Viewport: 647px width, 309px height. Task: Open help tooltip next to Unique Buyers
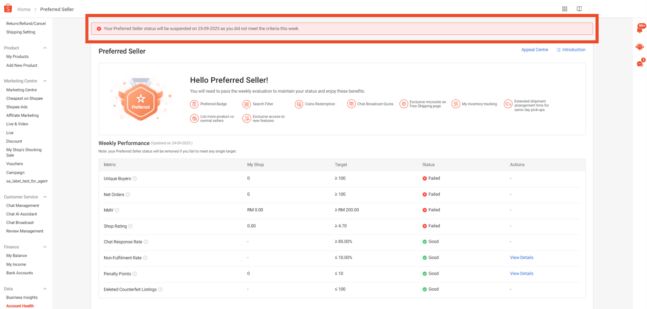135,178
